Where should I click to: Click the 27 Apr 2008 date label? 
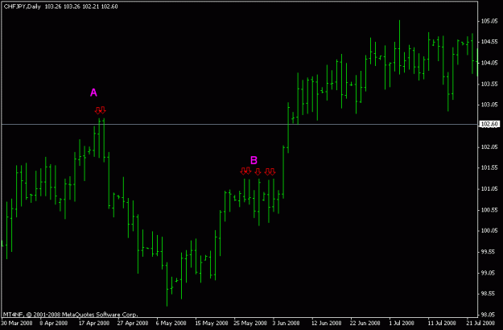[133, 323]
